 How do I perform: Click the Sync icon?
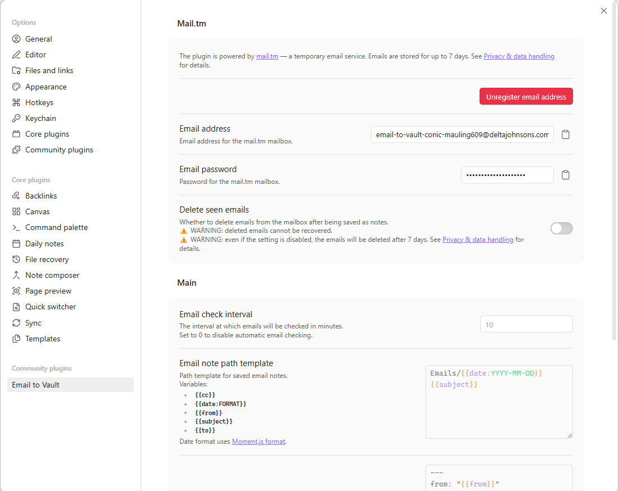pos(16,323)
